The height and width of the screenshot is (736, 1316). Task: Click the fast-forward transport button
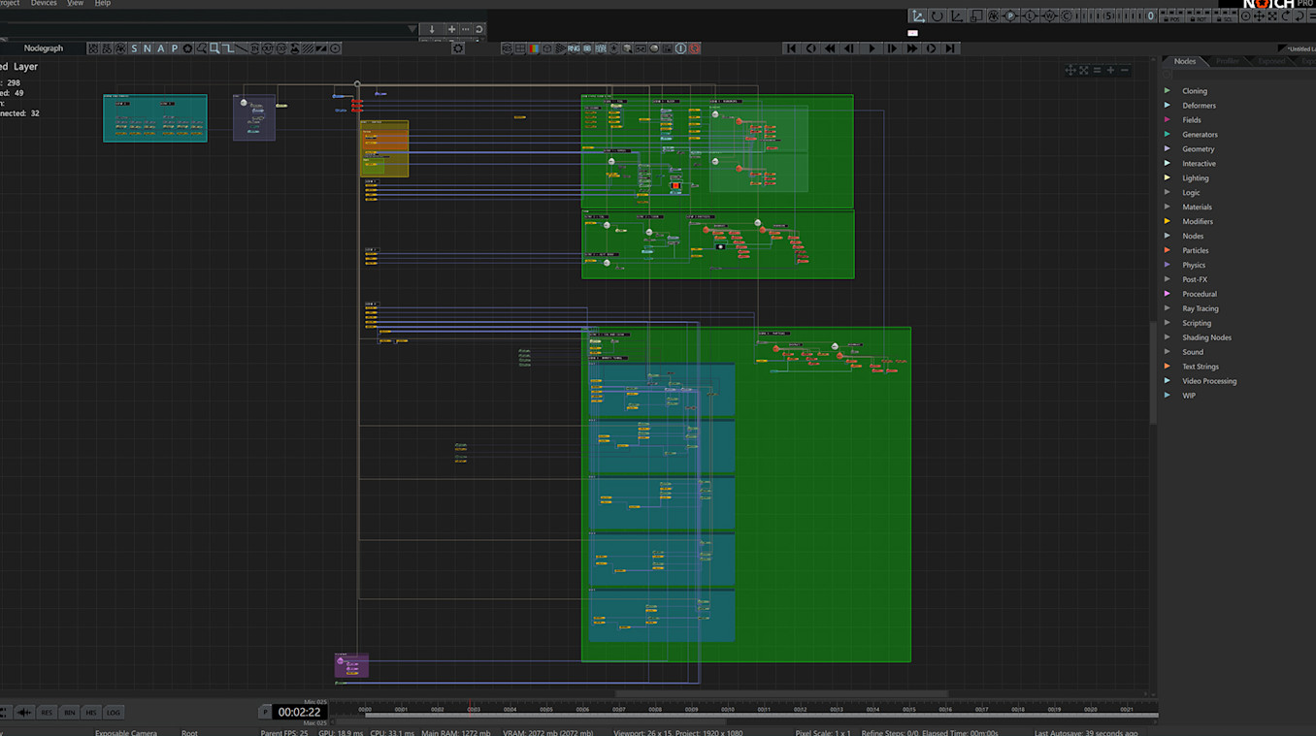tap(911, 48)
